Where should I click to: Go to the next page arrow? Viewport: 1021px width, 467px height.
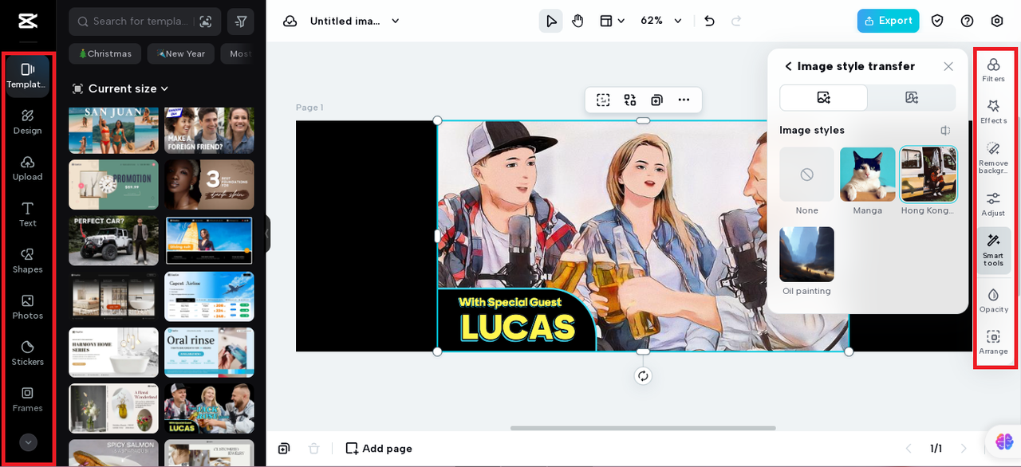click(964, 449)
